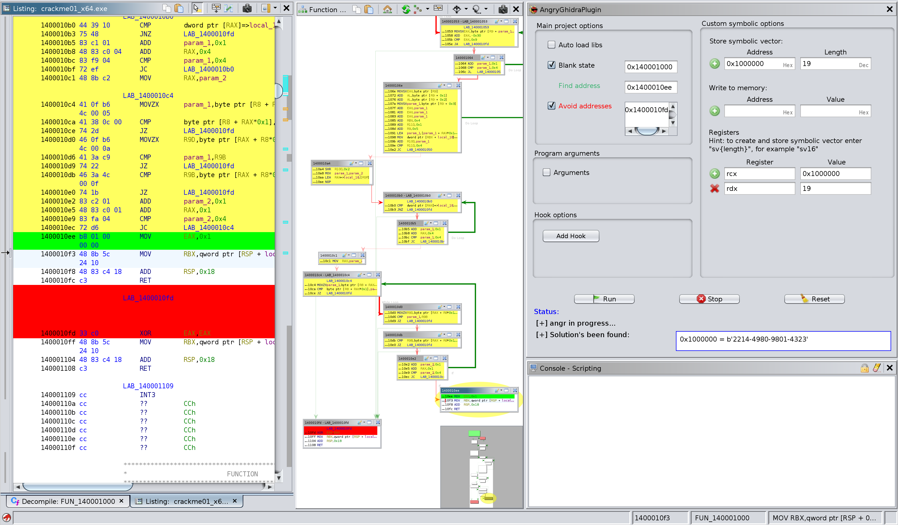Toggle the Listing mouse hover mode icon

coord(197,8)
